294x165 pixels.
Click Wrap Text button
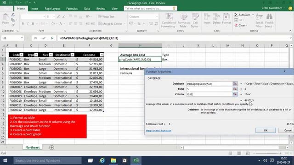[x=106, y=16]
